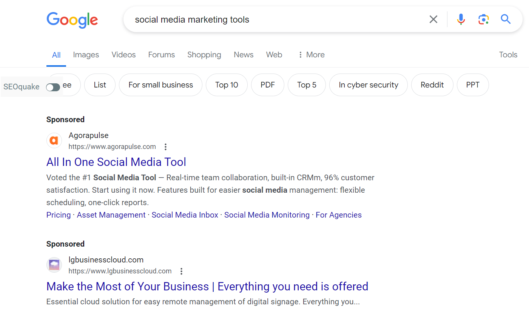529x316 pixels.
Task: Click the https://www.agorapulse.com URL text
Action: click(x=112, y=147)
